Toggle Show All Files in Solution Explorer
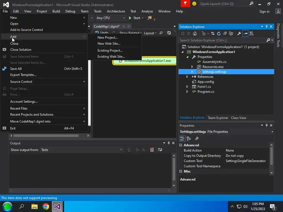The width and height of the screenshot is (283, 212). (231, 33)
